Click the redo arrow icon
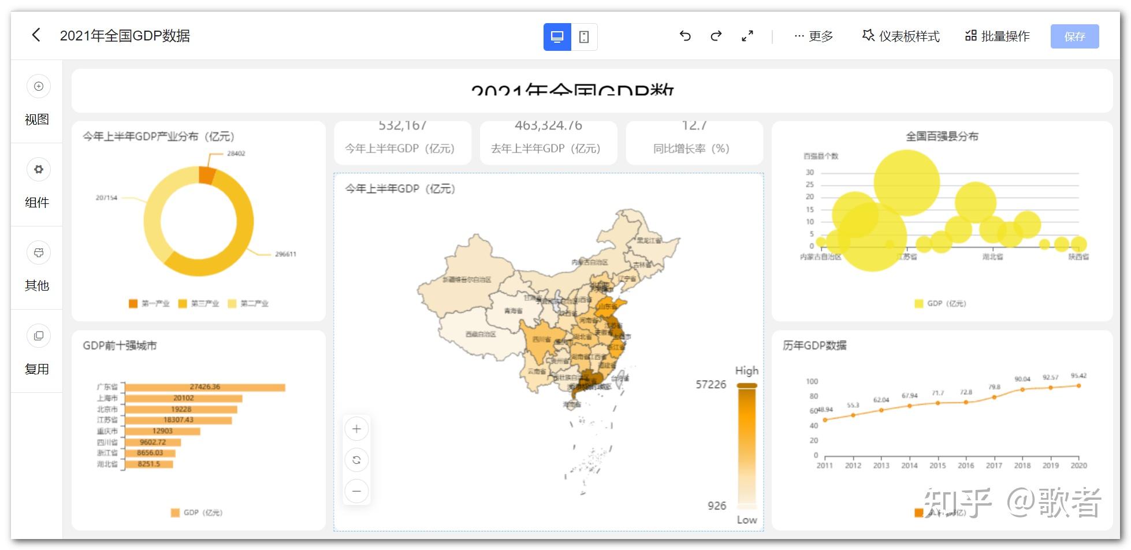The width and height of the screenshot is (1131, 550). coord(716,36)
